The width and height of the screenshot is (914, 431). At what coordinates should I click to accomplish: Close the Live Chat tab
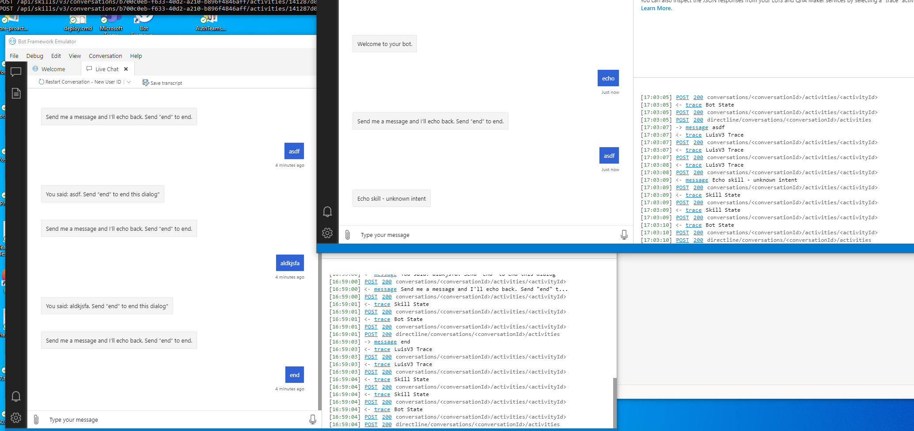tap(125, 69)
